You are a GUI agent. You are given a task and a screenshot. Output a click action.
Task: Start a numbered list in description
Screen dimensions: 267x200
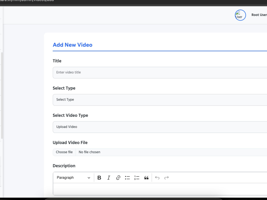[137, 178]
